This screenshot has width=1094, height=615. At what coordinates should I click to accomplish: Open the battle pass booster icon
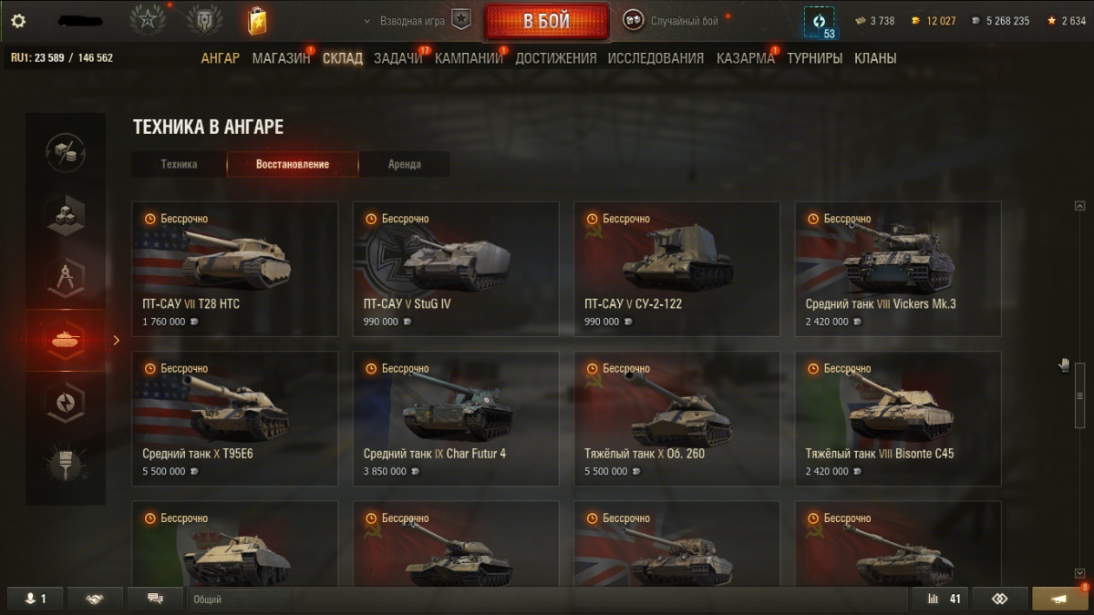coord(257,20)
